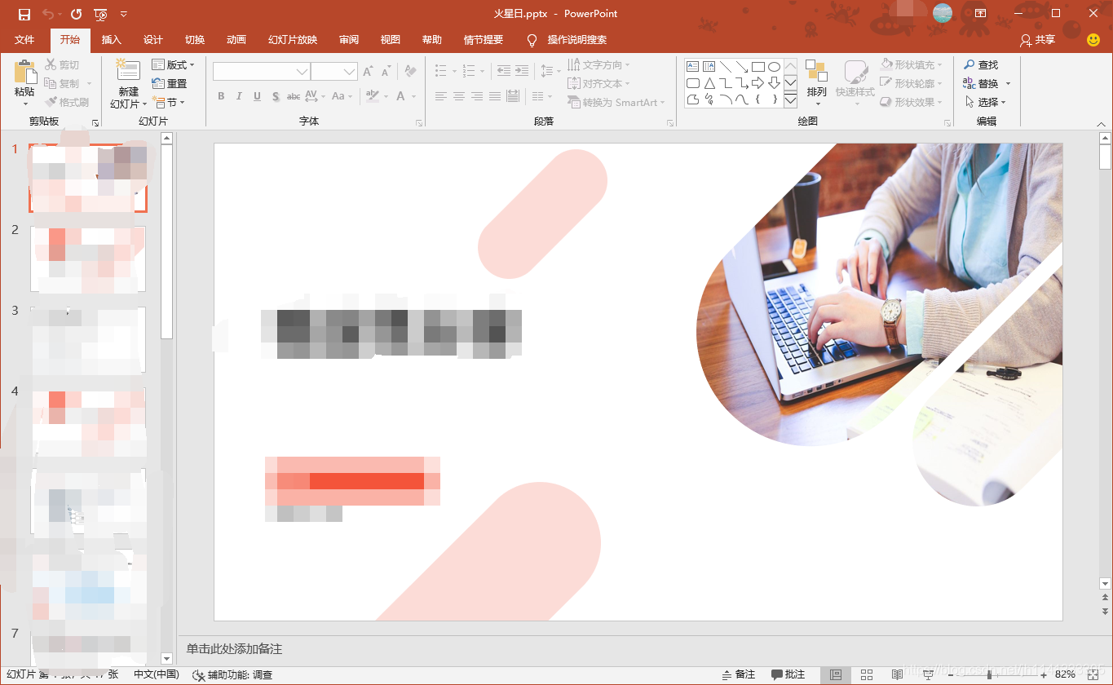Viewport: 1113px width, 685px height.
Task: Click the 查找 find button
Action: point(981,64)
